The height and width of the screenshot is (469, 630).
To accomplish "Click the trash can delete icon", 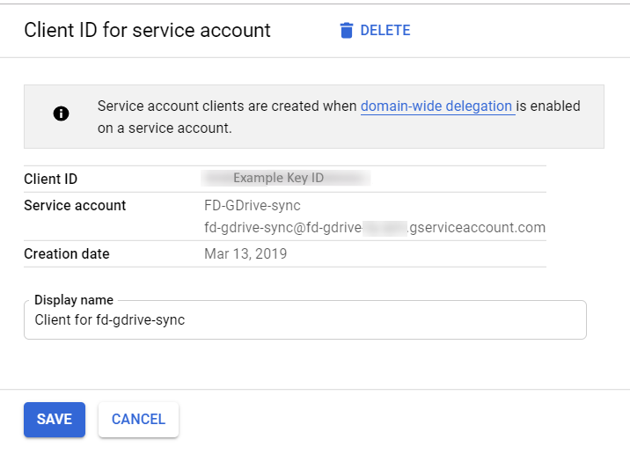I will (x=347, y=31).
